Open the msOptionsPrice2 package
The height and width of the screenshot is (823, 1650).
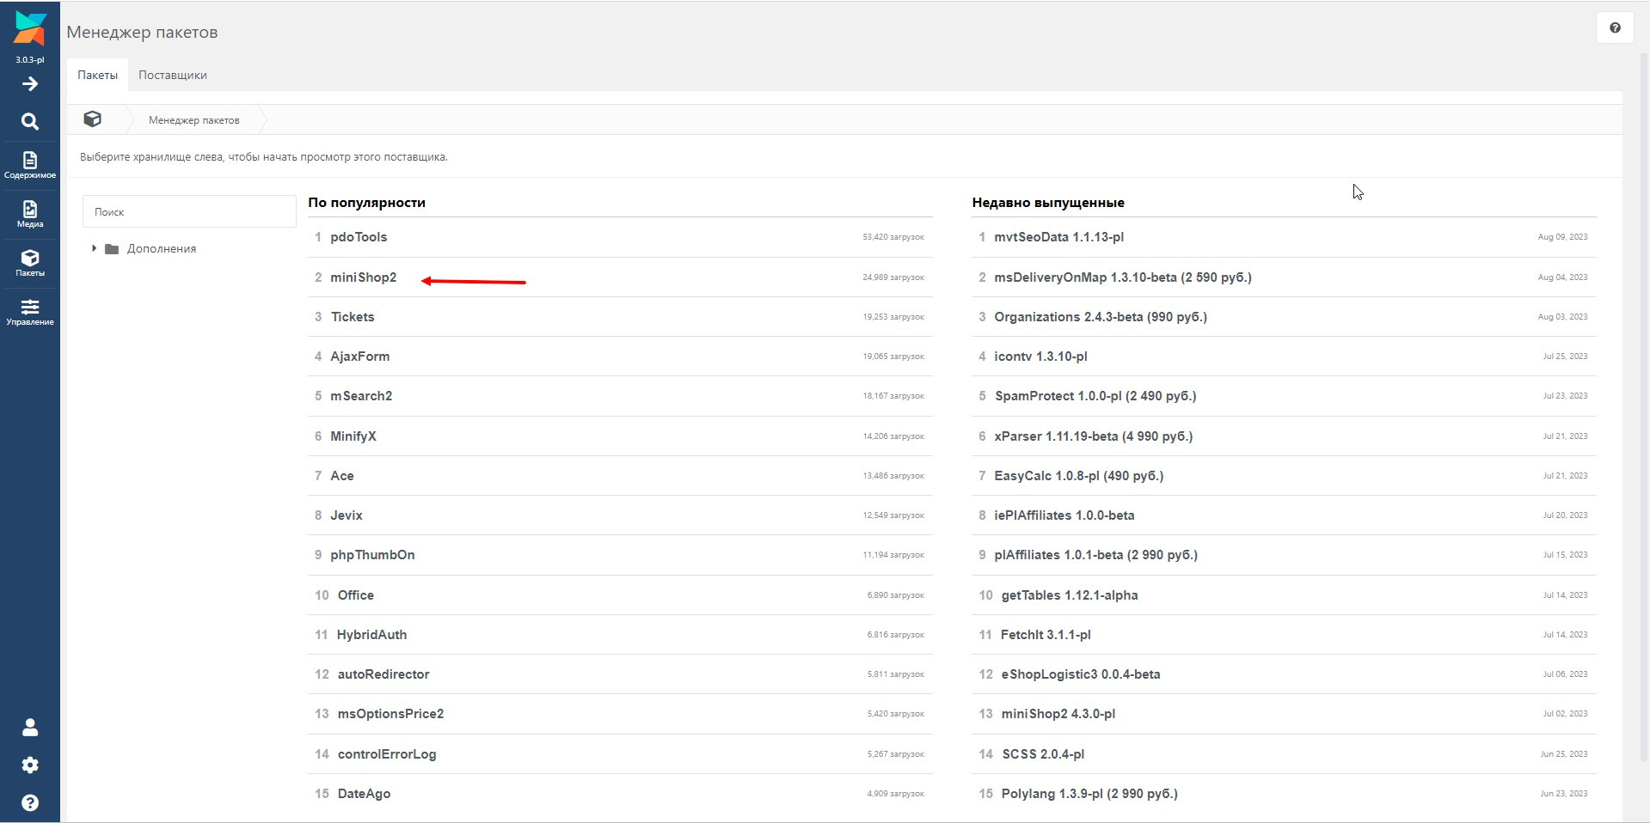pos(391,714)
